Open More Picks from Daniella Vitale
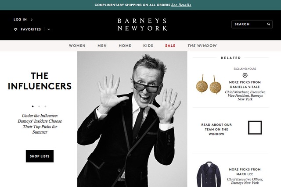281x187 pixels. [245, 85]
